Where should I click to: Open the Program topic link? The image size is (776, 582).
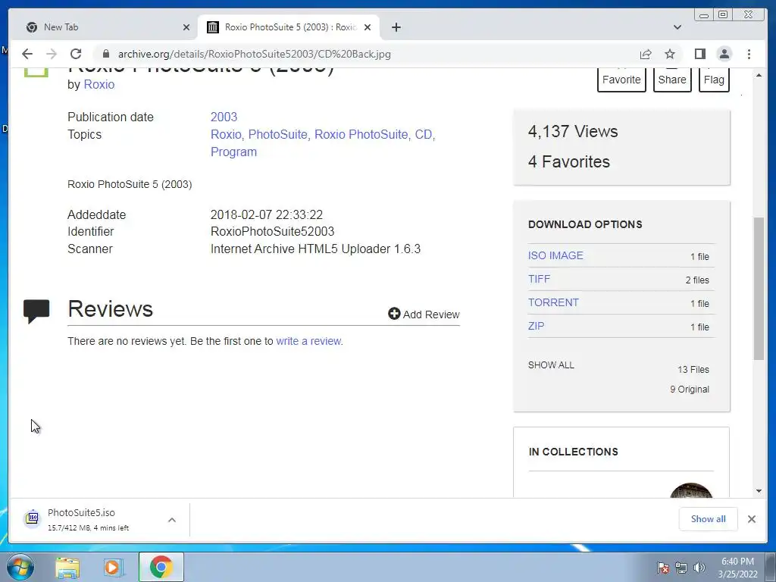233,152
